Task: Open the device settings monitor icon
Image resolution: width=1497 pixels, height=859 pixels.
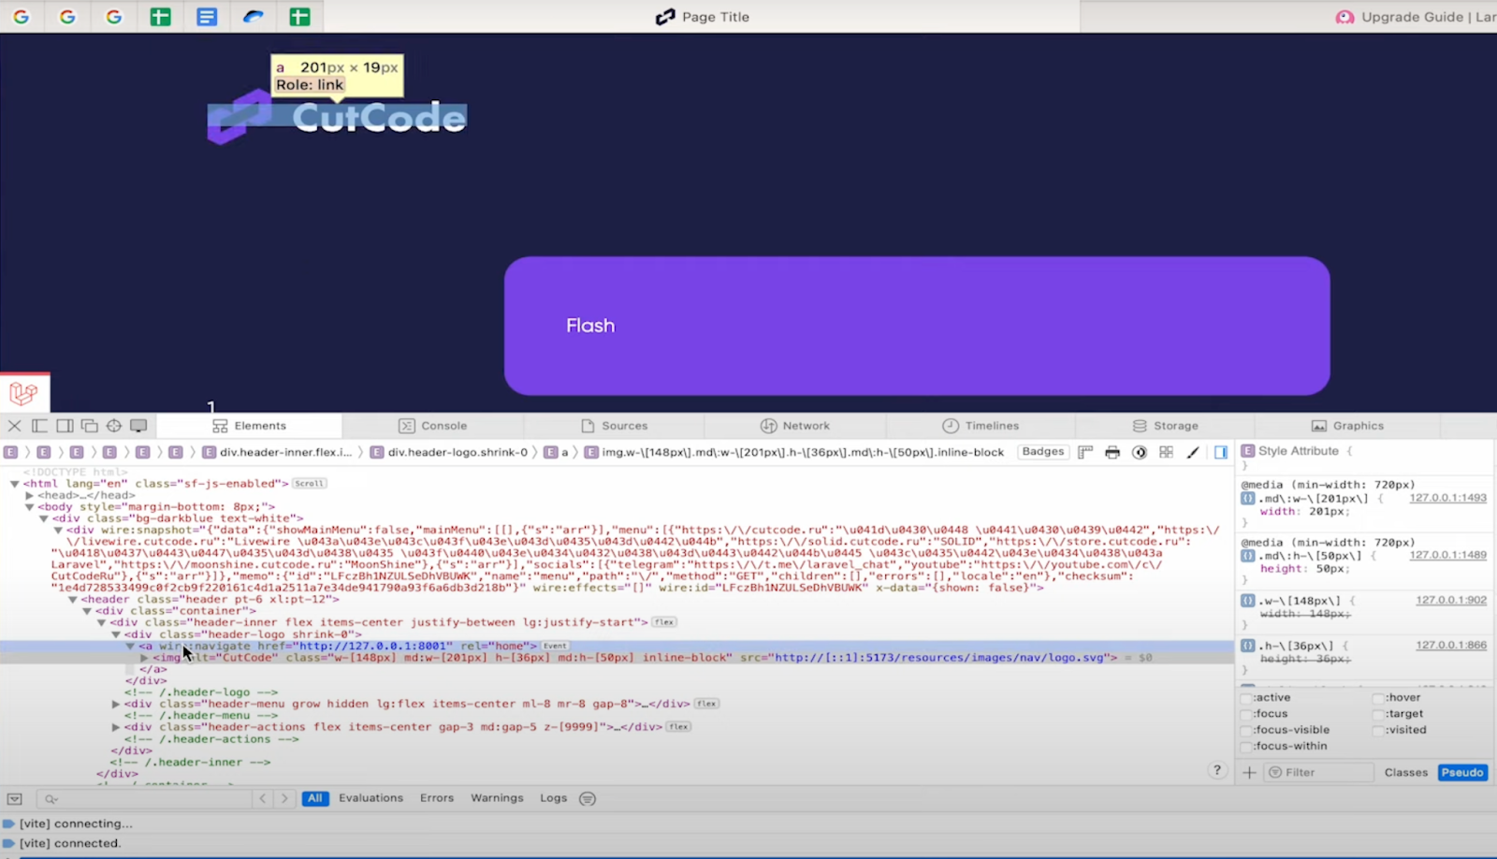Action: pos(138,426)
